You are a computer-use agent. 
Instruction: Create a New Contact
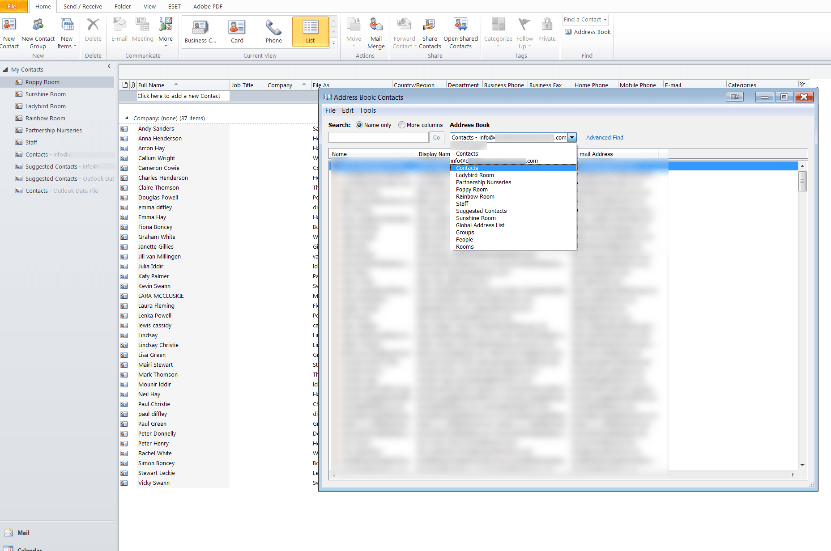click(9, 32)
